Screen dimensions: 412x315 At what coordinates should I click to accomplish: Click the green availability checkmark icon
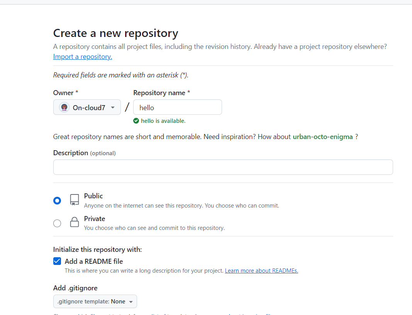coord(136,121)
